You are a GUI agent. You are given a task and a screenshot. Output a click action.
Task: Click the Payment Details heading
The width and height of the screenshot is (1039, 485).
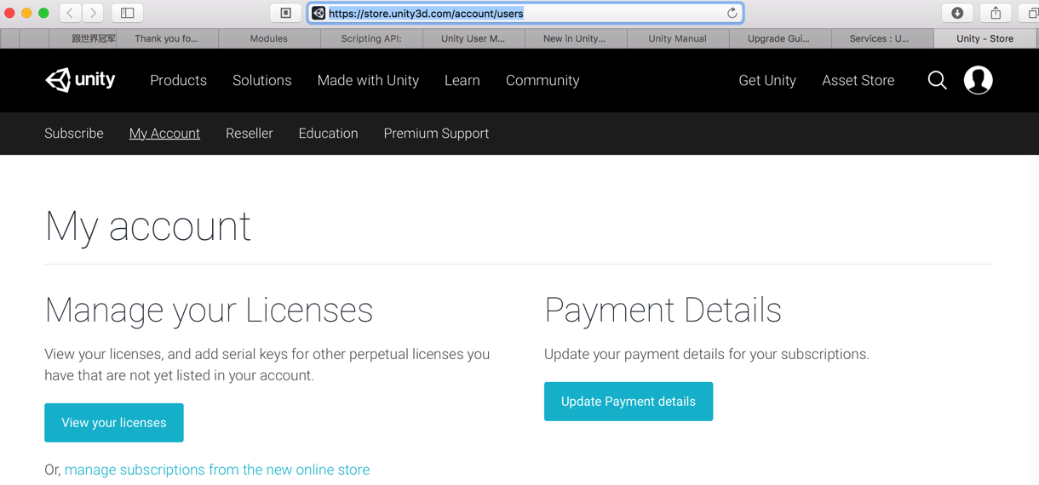(663, 311)
